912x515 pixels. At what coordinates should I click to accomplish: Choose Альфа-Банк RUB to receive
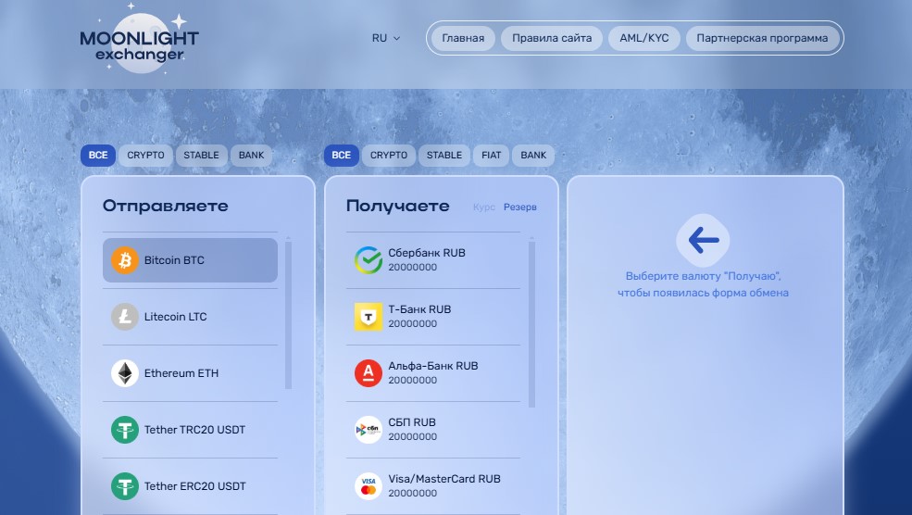coord(433,373)
